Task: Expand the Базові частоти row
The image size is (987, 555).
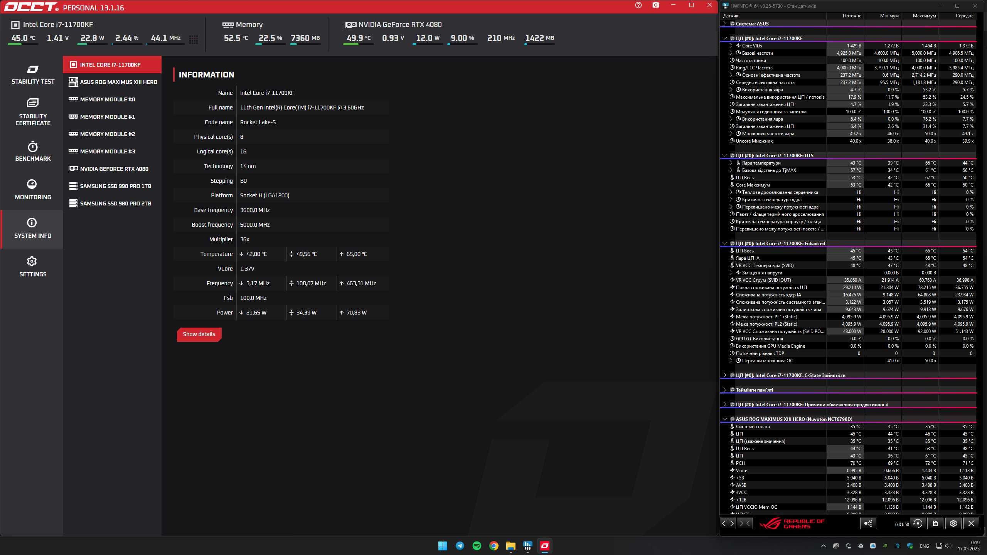Action: (x=731, y=53)
